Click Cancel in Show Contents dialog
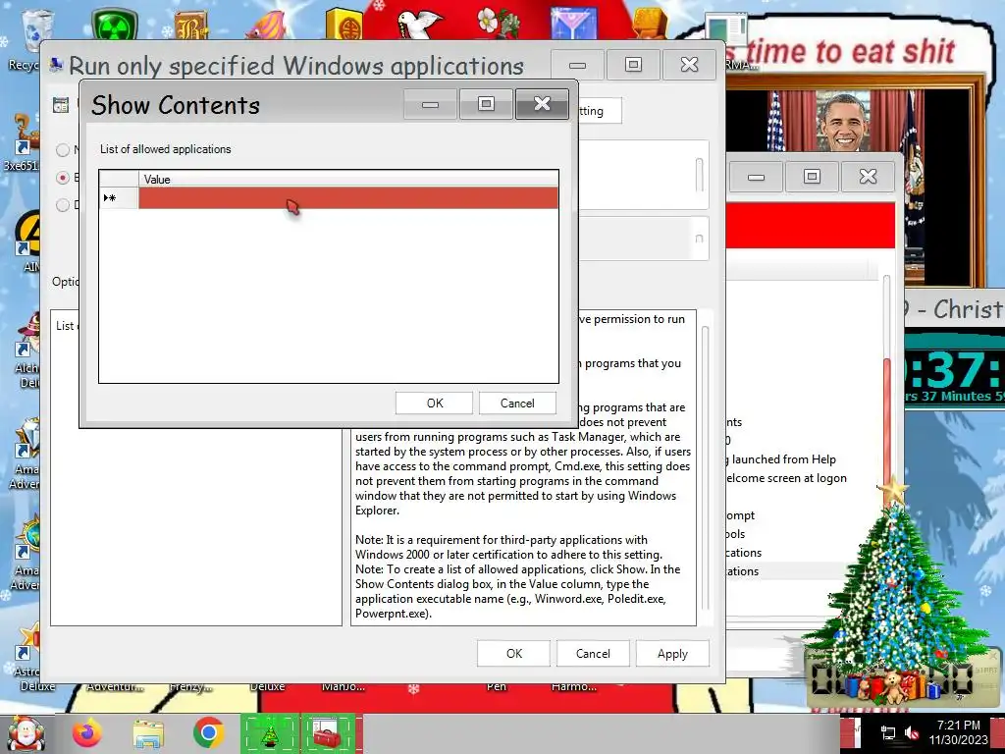Screen dimensions: 1005x754 point(517,404)
